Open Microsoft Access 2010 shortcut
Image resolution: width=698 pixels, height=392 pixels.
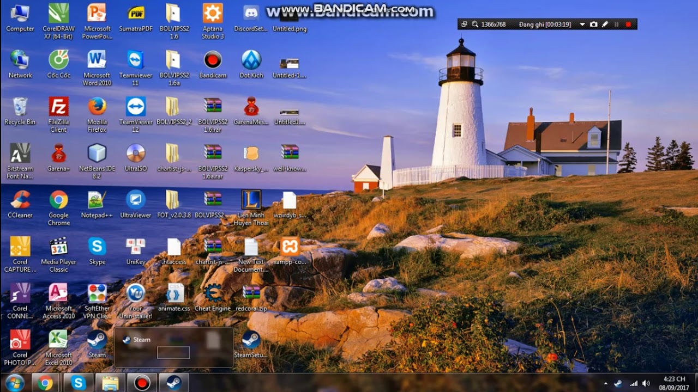[58, 301]
